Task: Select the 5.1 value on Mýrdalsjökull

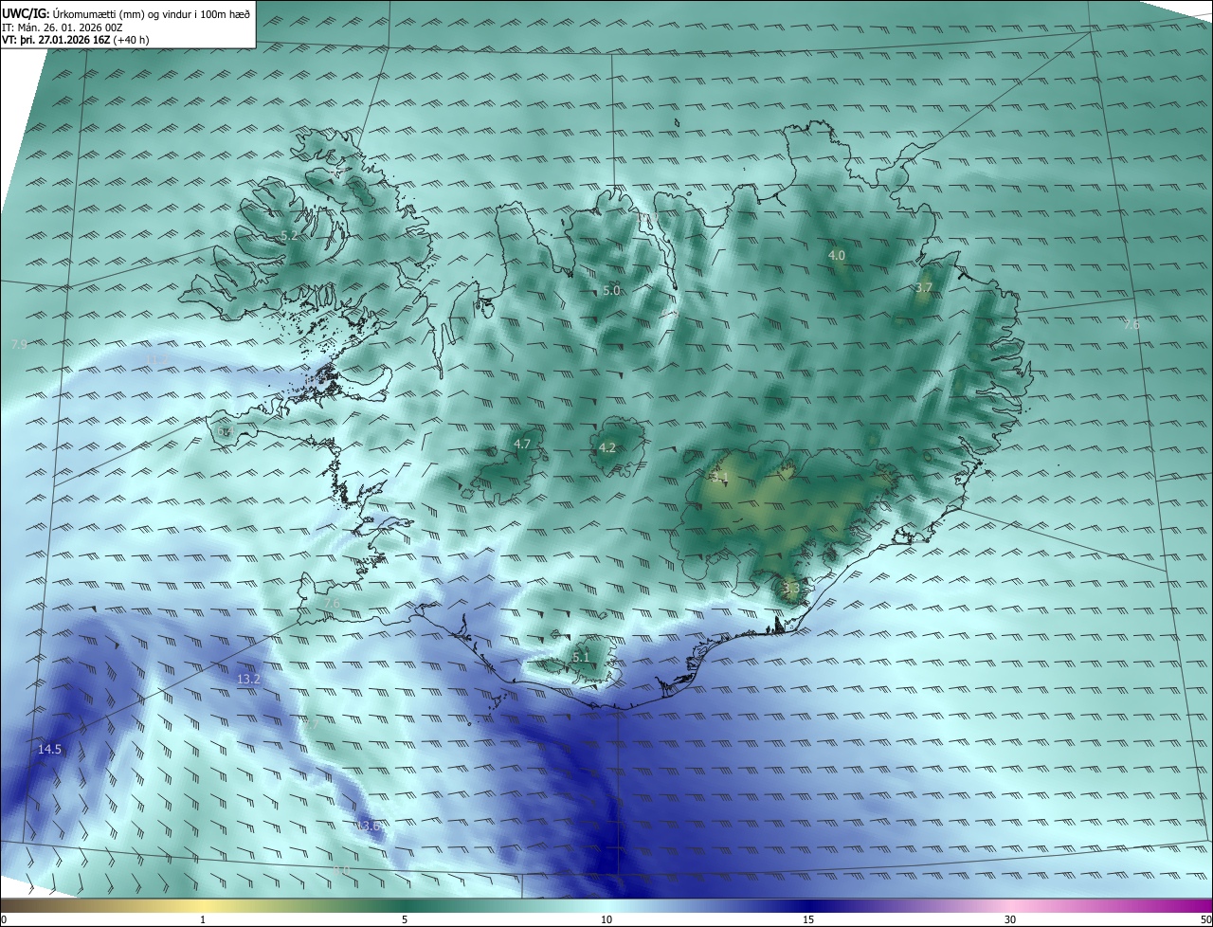Action: 581,656
